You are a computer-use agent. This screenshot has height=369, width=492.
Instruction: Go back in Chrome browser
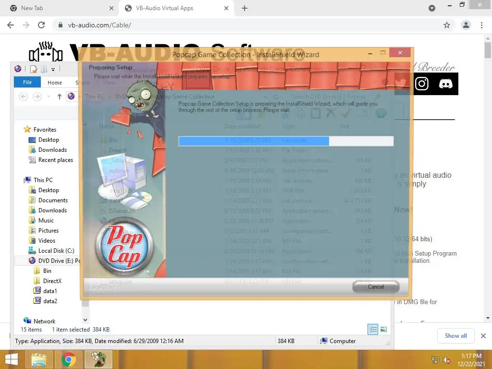pyautogui.click(x=11, y=25)
